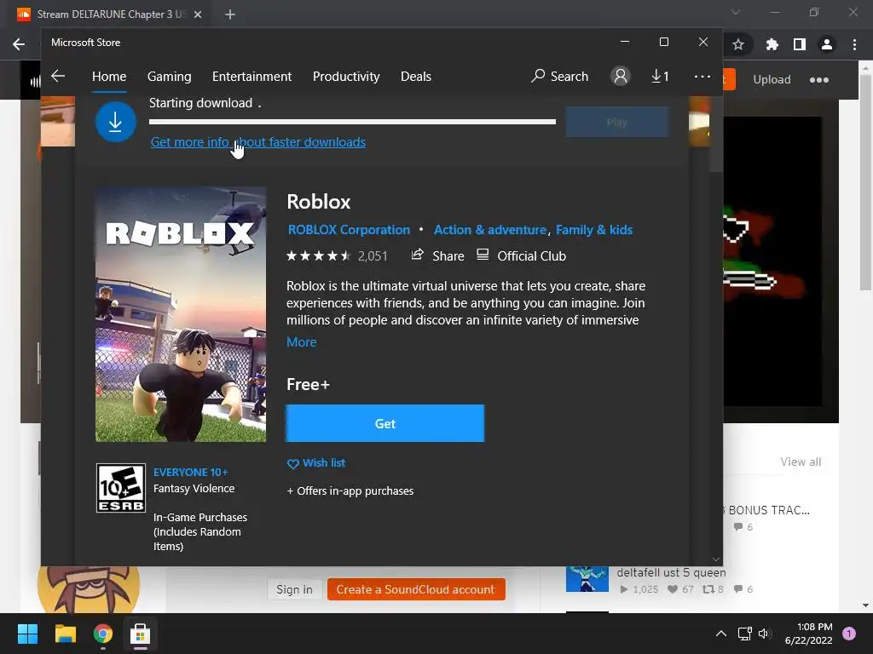
Task: Click deltafell ust 5 queen thumbnail
Action: coord(587,579)
